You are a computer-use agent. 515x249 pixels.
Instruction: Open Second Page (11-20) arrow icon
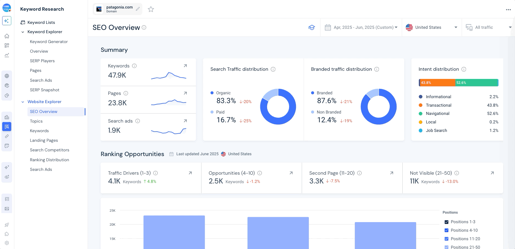tap(392, 173)
